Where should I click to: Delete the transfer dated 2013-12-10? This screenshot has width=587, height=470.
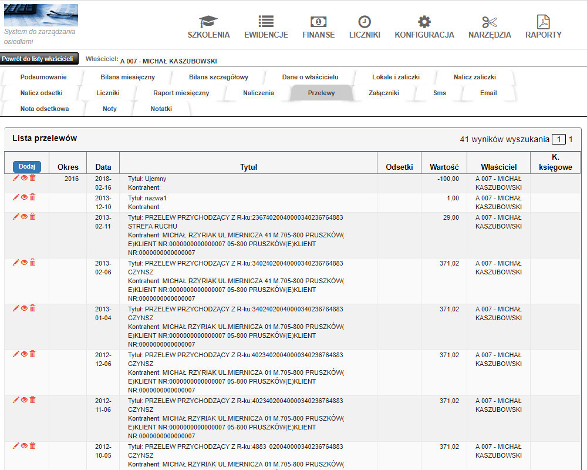click(32, 197)
